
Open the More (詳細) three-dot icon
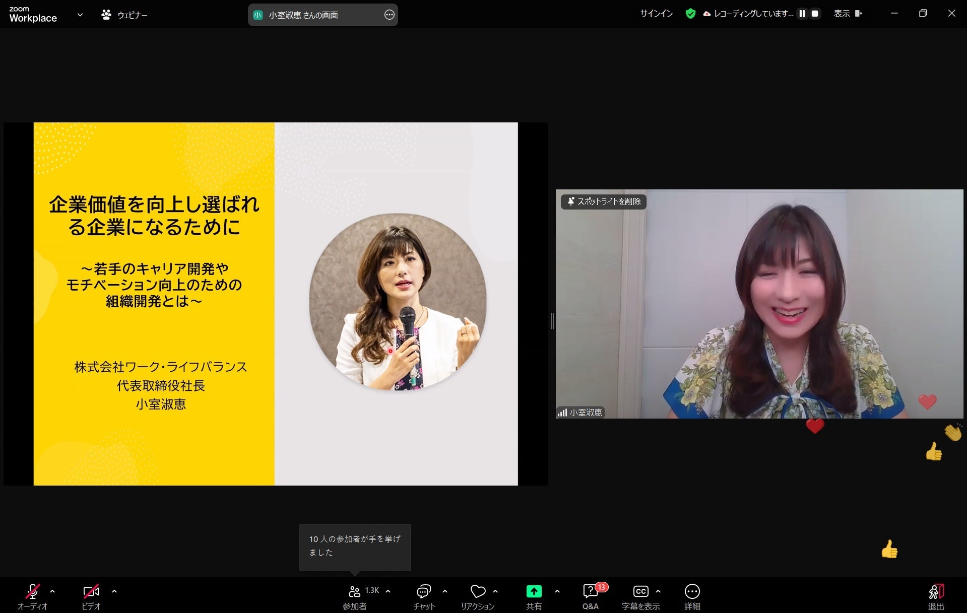click(x=692, y=591)
